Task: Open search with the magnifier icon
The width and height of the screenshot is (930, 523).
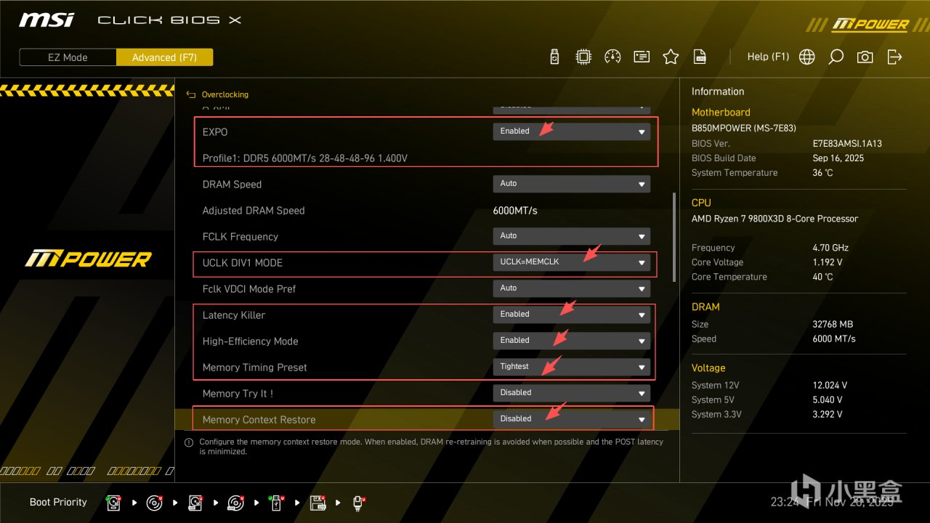Action: (836, 57)
